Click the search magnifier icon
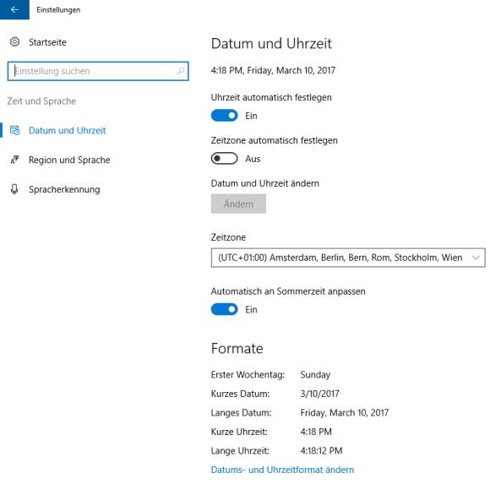Viewport: 490px width, 484px height. click(x=180, y=71)
